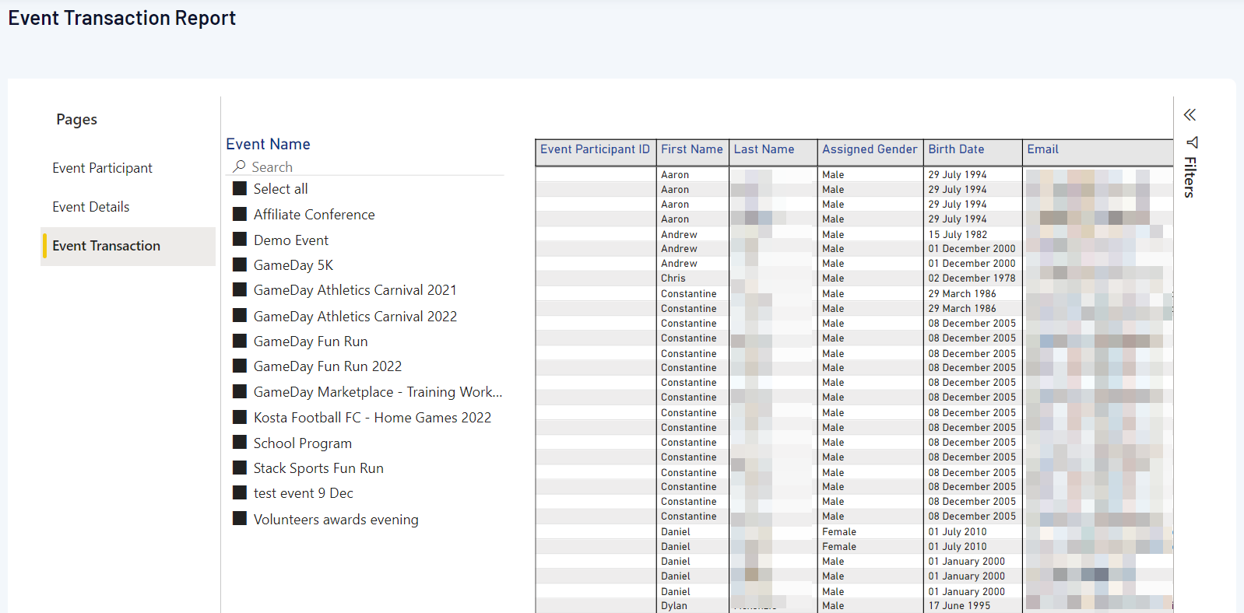1244x613 pixels.
Task: Sort by the Birth Date column header
Action: [956, 149]
